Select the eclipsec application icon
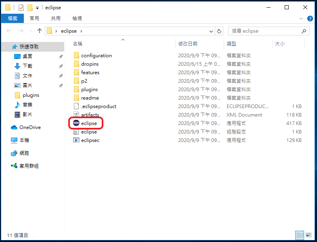The image size is (317, 242). [x=76, y=140]
